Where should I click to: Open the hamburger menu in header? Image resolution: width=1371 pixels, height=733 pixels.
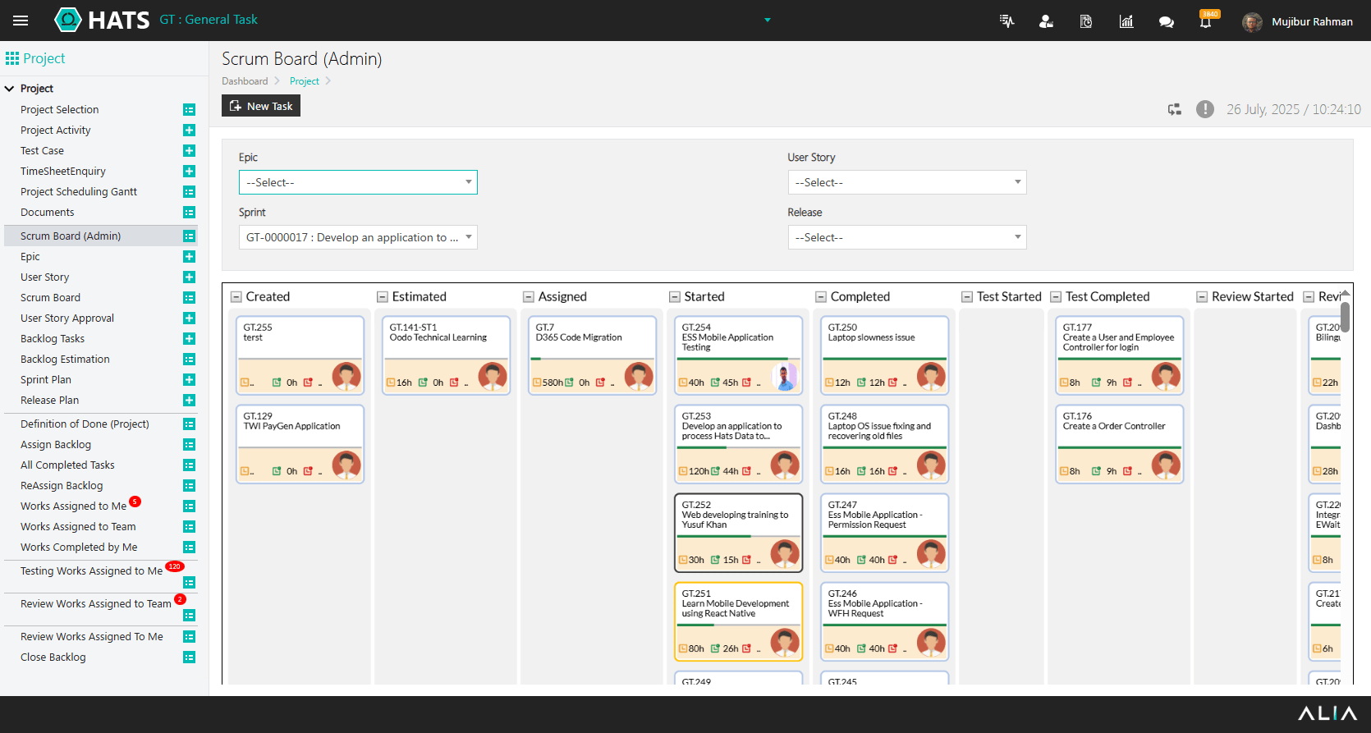tap(21, 21)
